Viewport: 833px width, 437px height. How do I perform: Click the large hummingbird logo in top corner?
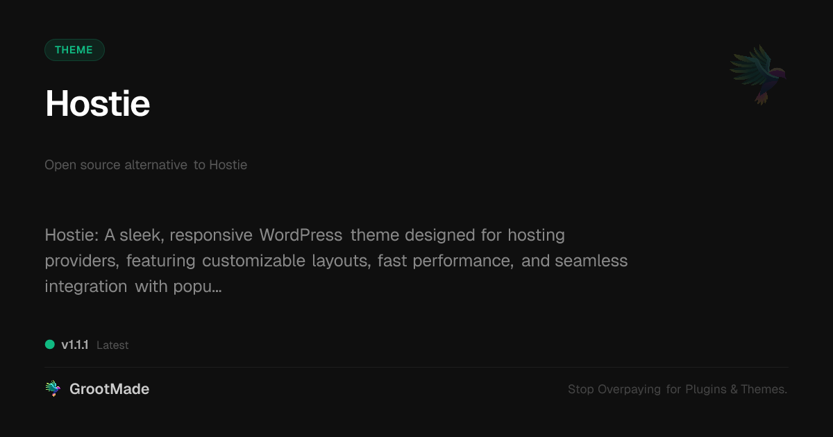click(x=758, y=74)
